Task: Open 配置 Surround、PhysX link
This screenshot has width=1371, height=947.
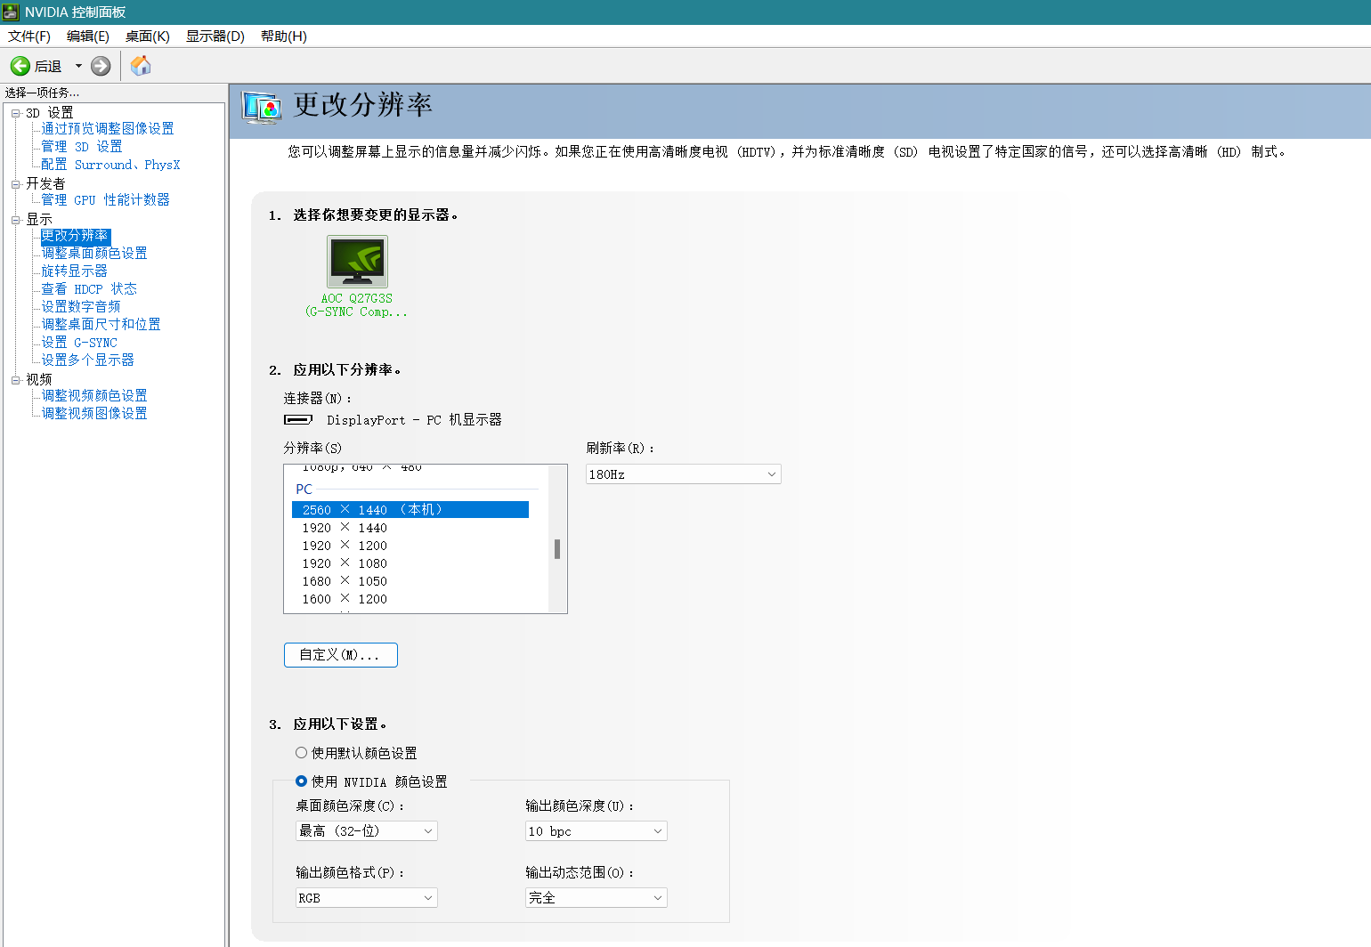Action: 110,165
